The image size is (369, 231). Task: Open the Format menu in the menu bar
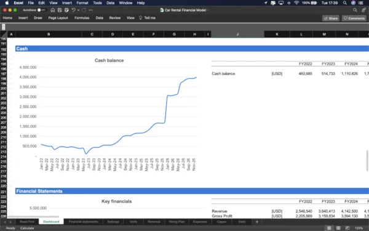pos(82,3)
